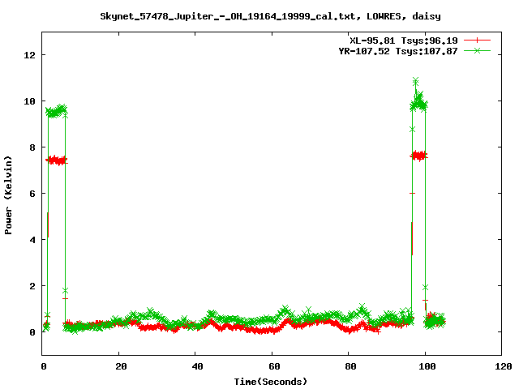Click the y-axis tick label 4

[32, 240]
